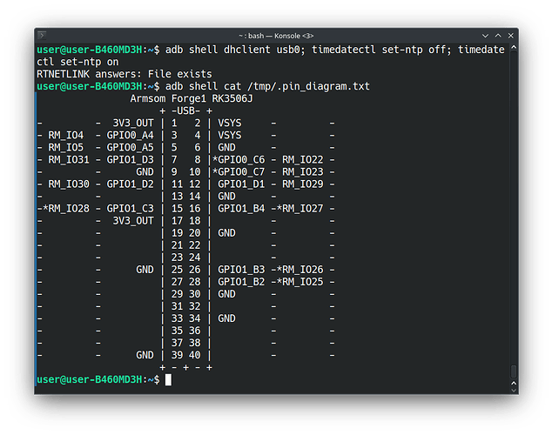Click the RM_IO31 text in the diagram
Image resolution: width=552 pixels, height=435 pixels.
[69, 160]
